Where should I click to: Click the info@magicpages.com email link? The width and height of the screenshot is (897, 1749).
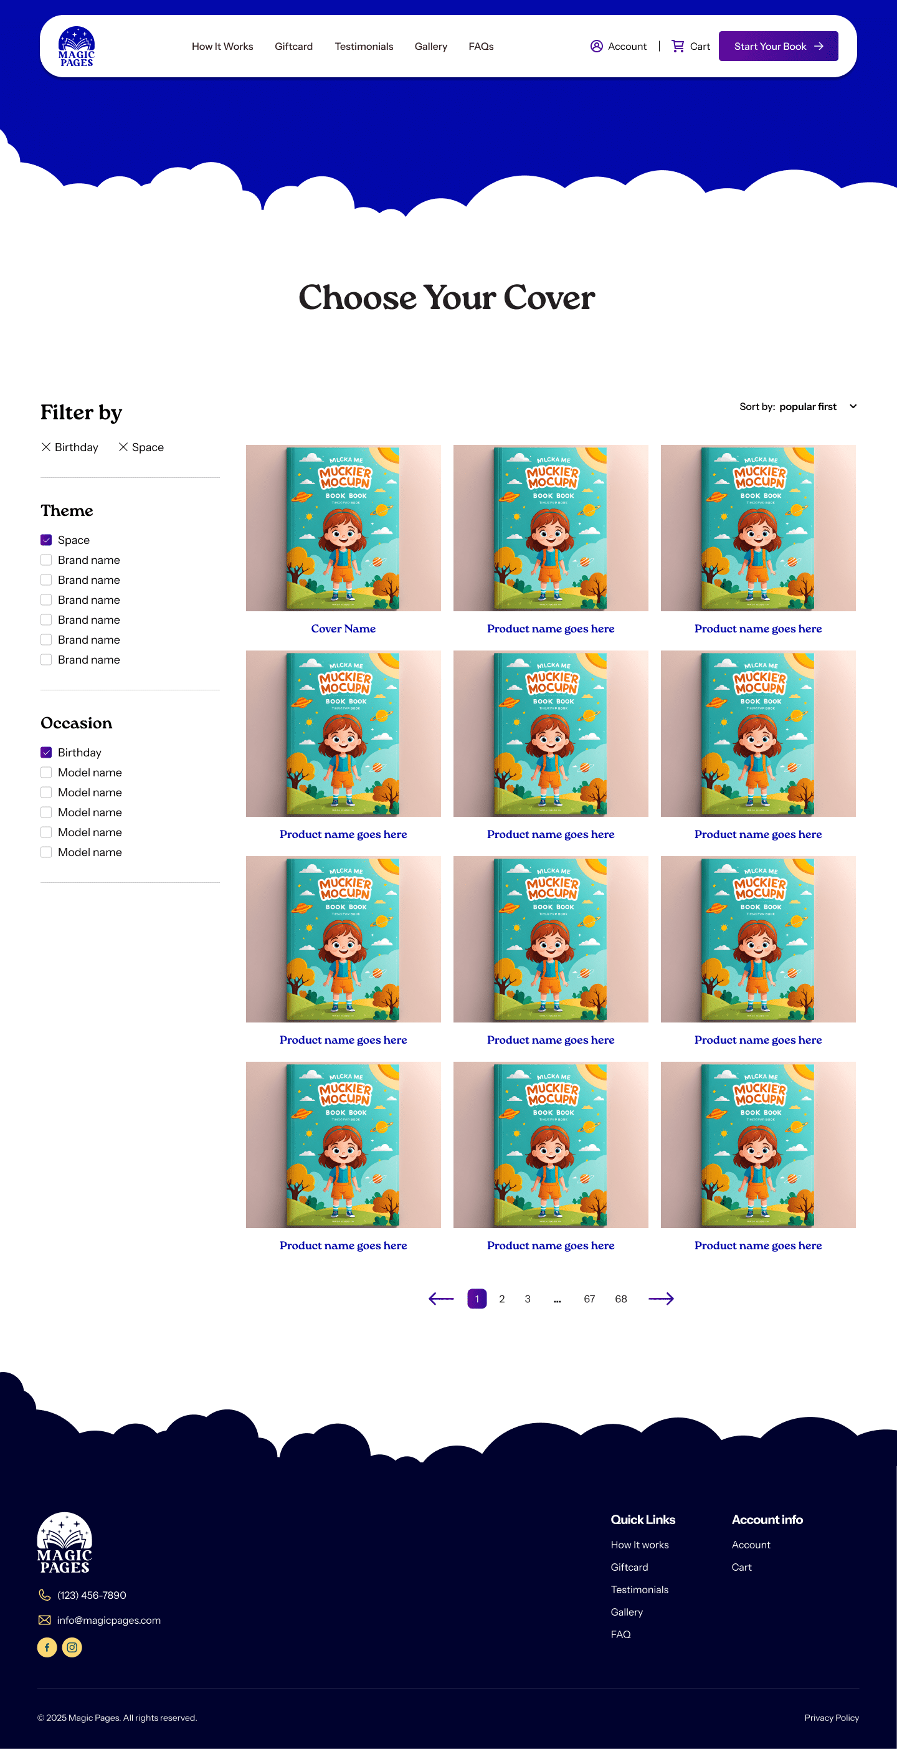click(x=108, y=1620)
